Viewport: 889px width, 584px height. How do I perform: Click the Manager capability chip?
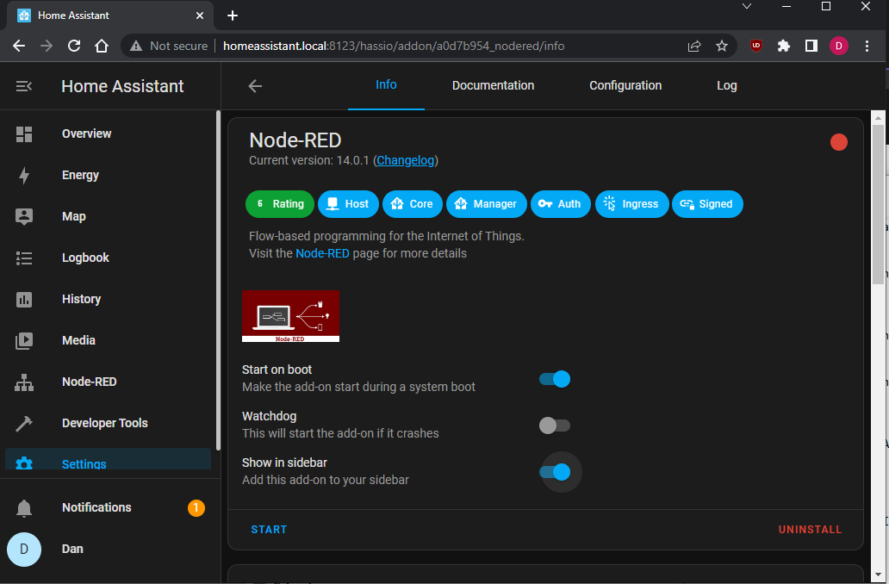tap(487, 204)
